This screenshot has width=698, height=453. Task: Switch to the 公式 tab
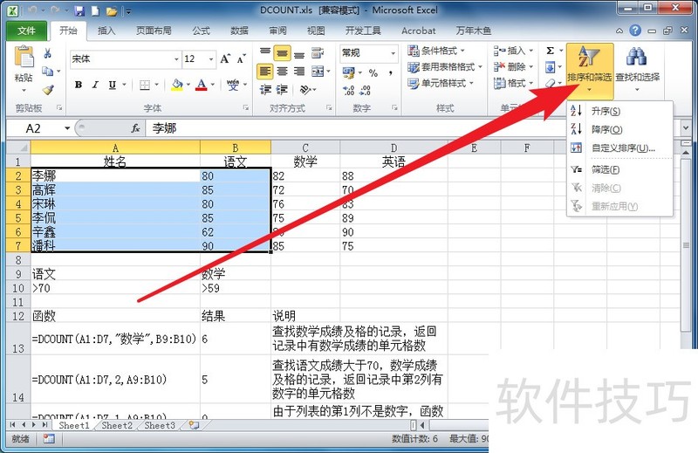201,31
